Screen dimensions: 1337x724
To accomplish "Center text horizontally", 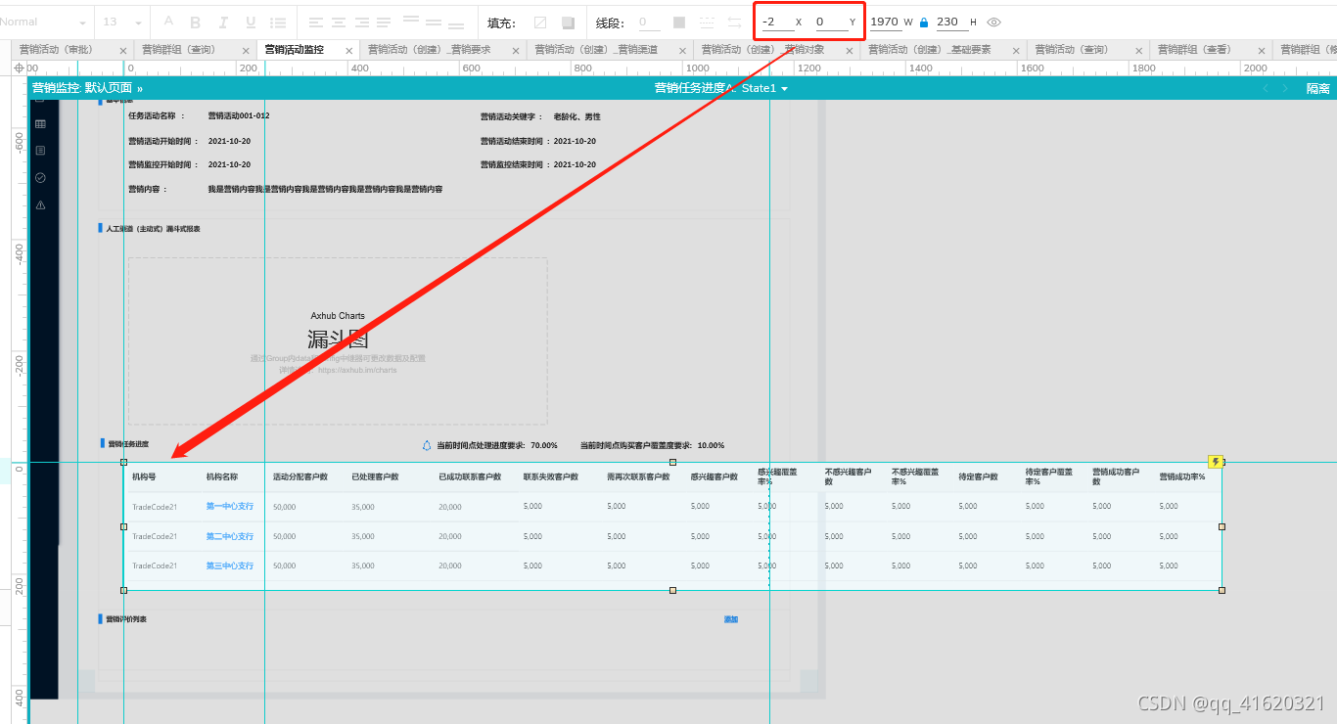I will (339, 22).
